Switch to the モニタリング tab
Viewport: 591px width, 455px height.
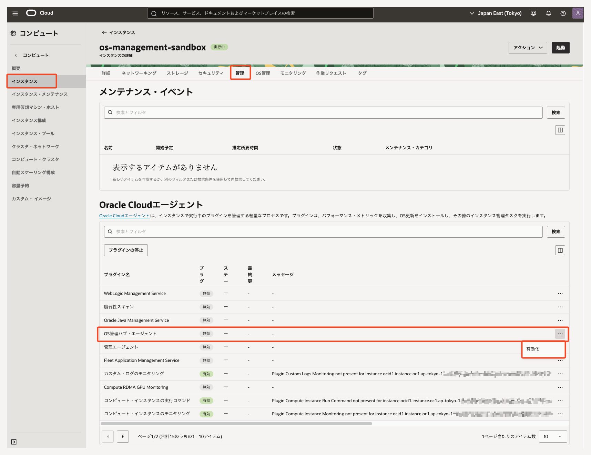pos(293,73)
